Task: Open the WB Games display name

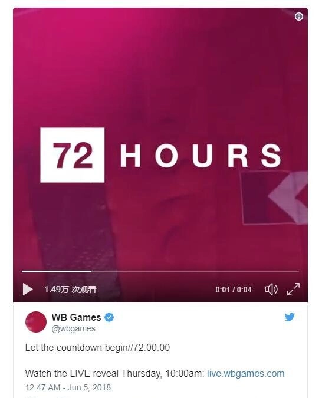Action: click(x=76, y=317)
